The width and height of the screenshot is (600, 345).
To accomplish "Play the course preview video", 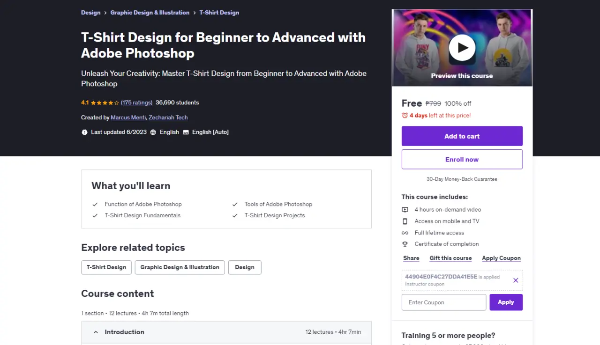I will (462, 48).
